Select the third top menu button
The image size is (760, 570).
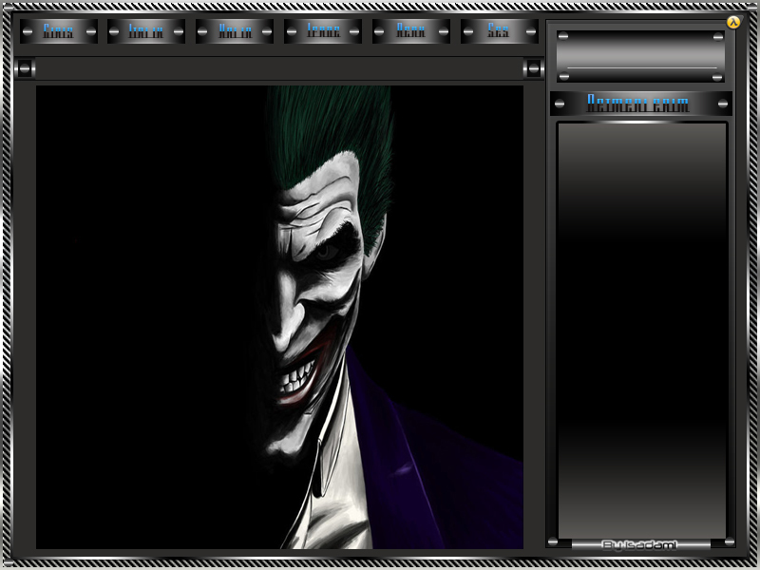tap(235, 31)
